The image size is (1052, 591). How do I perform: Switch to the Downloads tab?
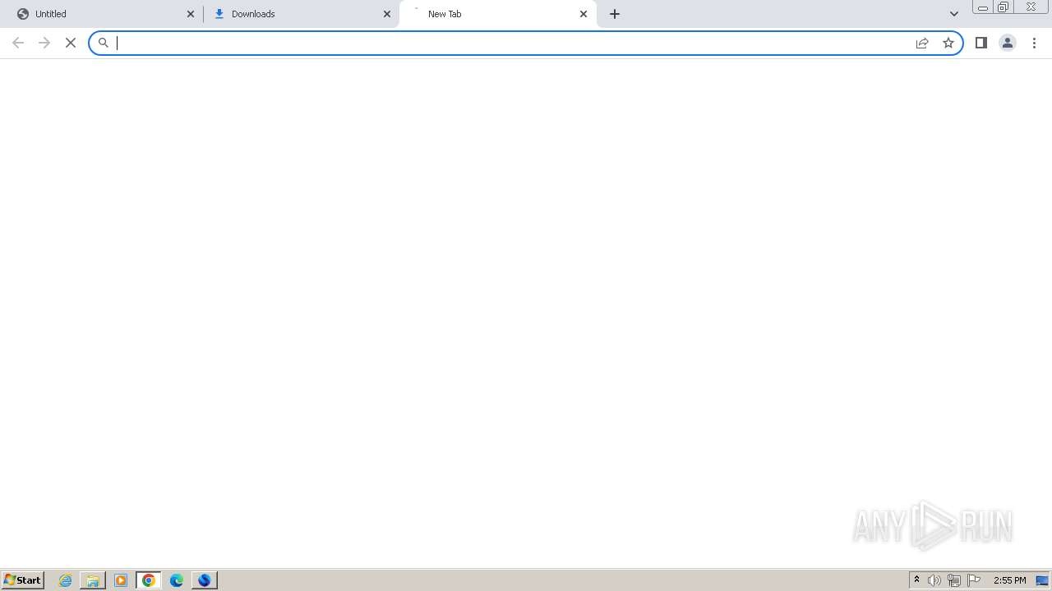tap(300, 14)
